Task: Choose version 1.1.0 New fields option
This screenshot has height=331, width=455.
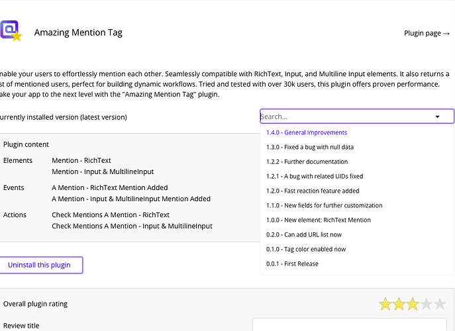Action: click(324, 205)
